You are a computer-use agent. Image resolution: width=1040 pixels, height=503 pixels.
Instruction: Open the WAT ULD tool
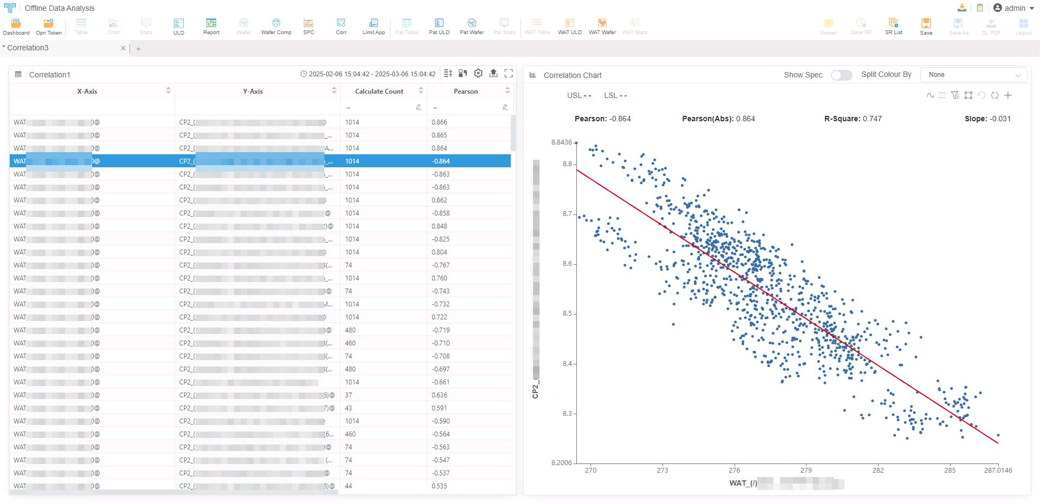[x=569, y=25]
